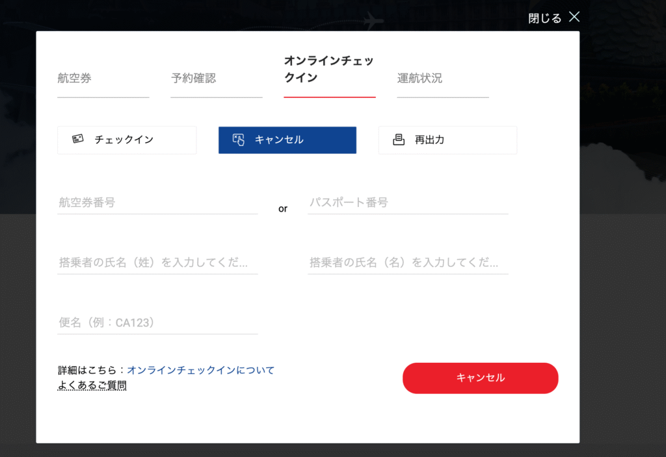Image resolution: width=666 pixels, height=457 pixels.
Task: Focus the 航空券番号 input field
Action: (x=157, y=203)
